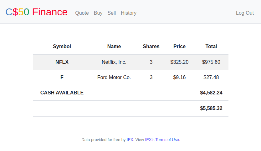Click the Ford Motor Co. name cell
Viewport: 261px width, 151px height.
(x=114, y=77)
